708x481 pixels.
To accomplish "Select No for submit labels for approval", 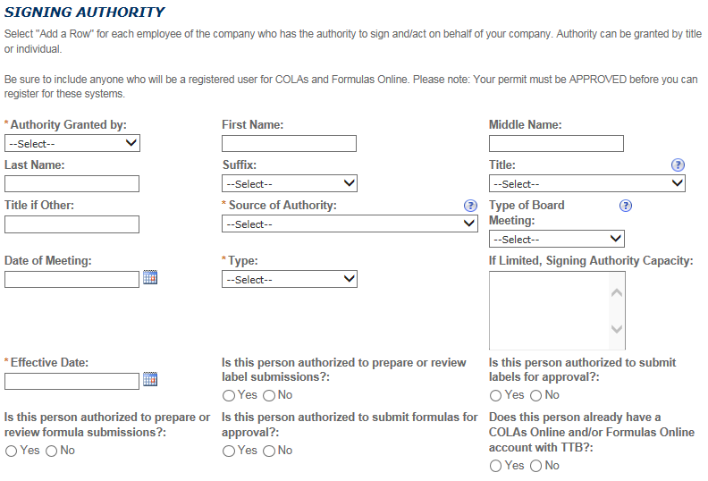I will tap(536, 395).
